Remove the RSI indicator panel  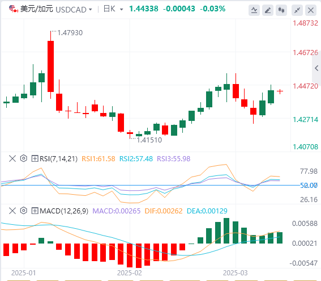click(12, 158)
